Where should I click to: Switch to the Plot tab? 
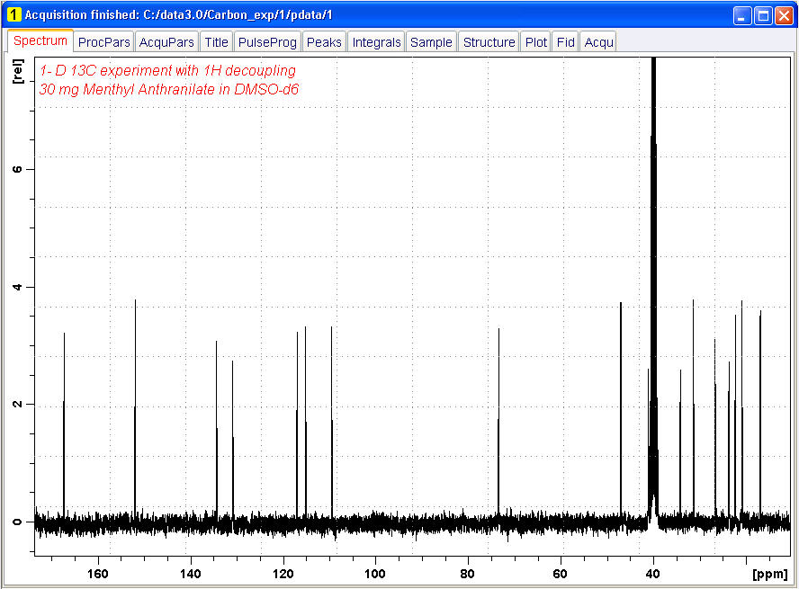pos(536,42)
